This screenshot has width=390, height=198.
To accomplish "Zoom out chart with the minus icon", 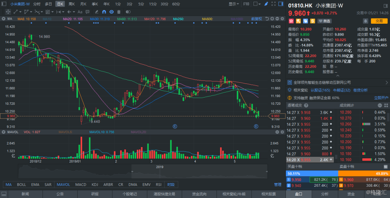I will click(277, 19).
